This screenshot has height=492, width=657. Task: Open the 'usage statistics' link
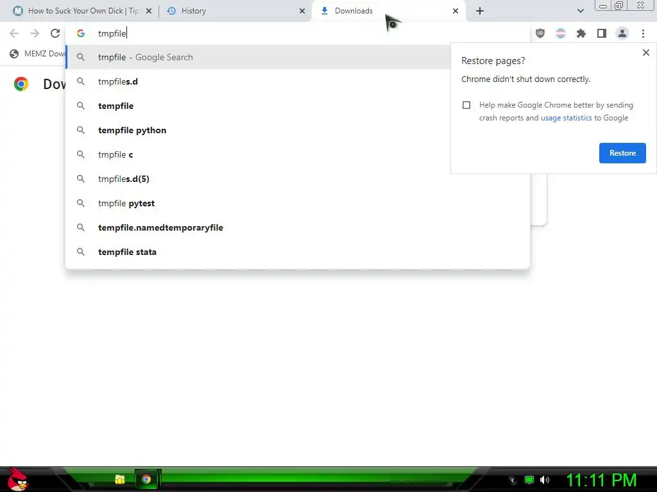tap(566, 118)
